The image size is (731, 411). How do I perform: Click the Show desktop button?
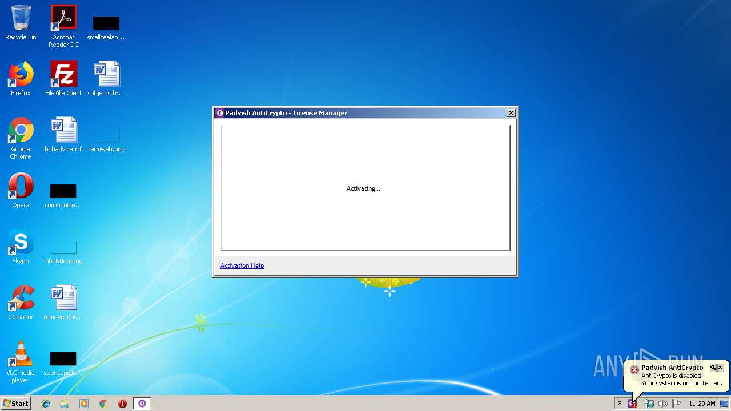tap(725, 404)
